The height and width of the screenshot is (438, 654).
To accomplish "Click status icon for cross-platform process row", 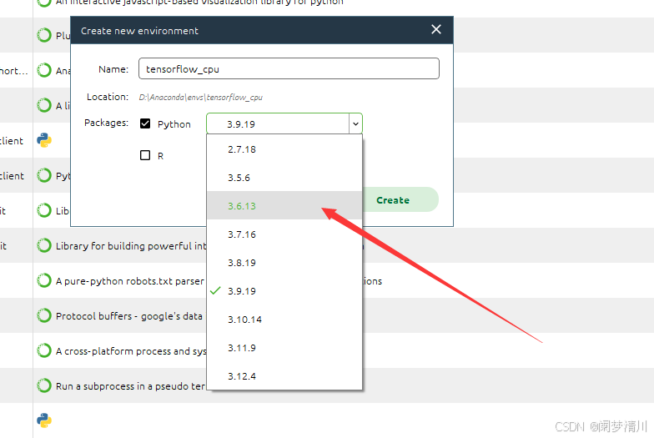I will click(x=43, y=350).
